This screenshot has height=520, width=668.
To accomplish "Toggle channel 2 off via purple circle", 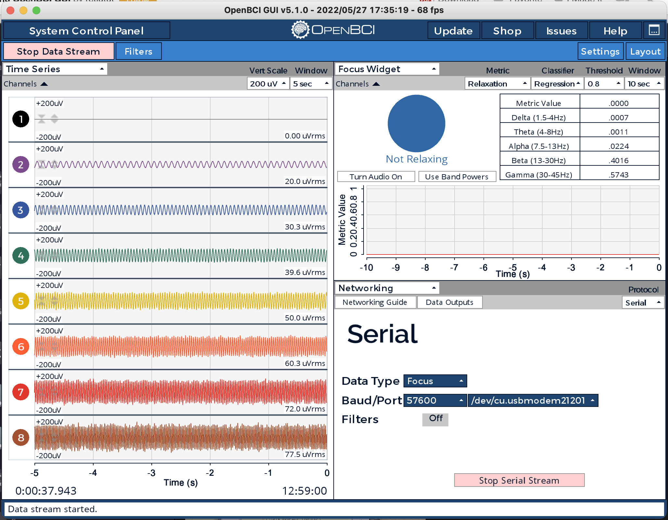I will click(x=20, y=164).
